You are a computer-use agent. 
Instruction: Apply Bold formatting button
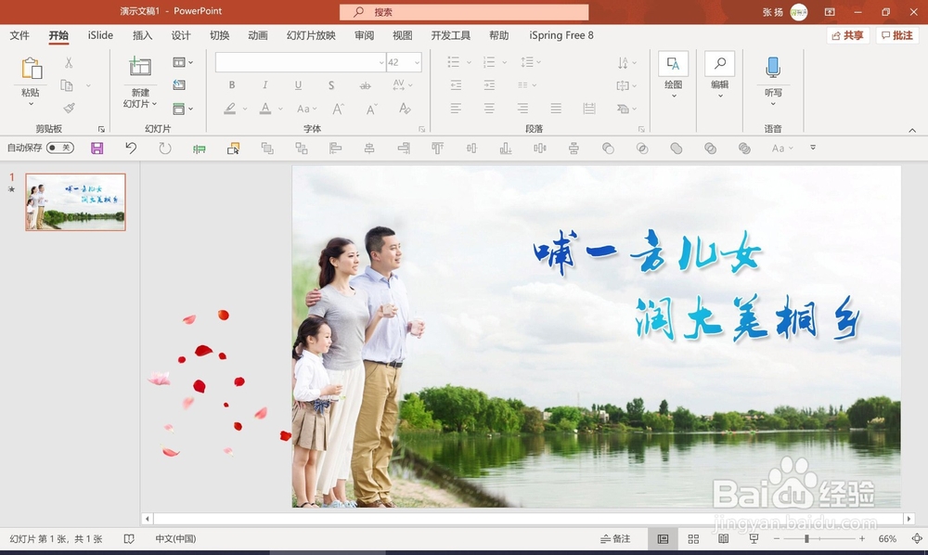[232, 85]
